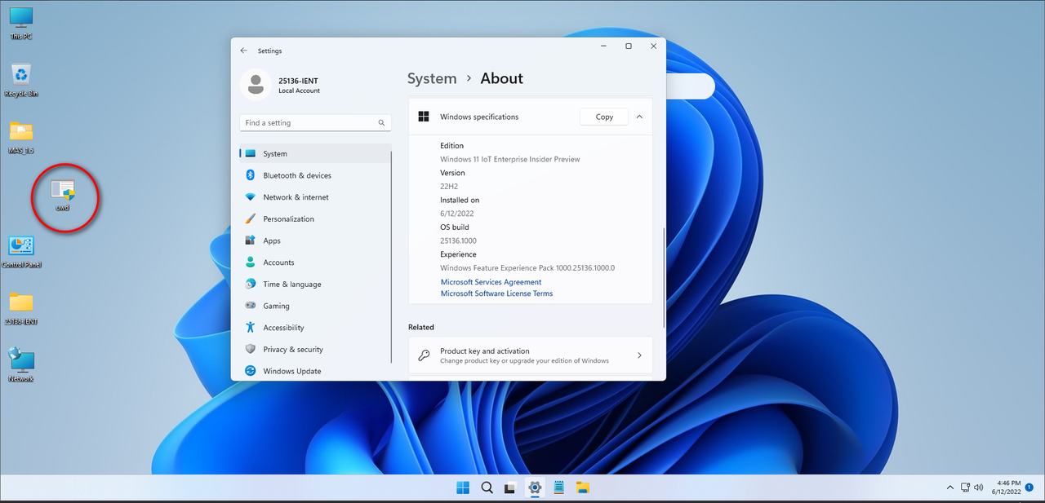Select the Recycle Bin desktop icon
Viewport: 1045px width, 503px height.
tap(21, 80)
